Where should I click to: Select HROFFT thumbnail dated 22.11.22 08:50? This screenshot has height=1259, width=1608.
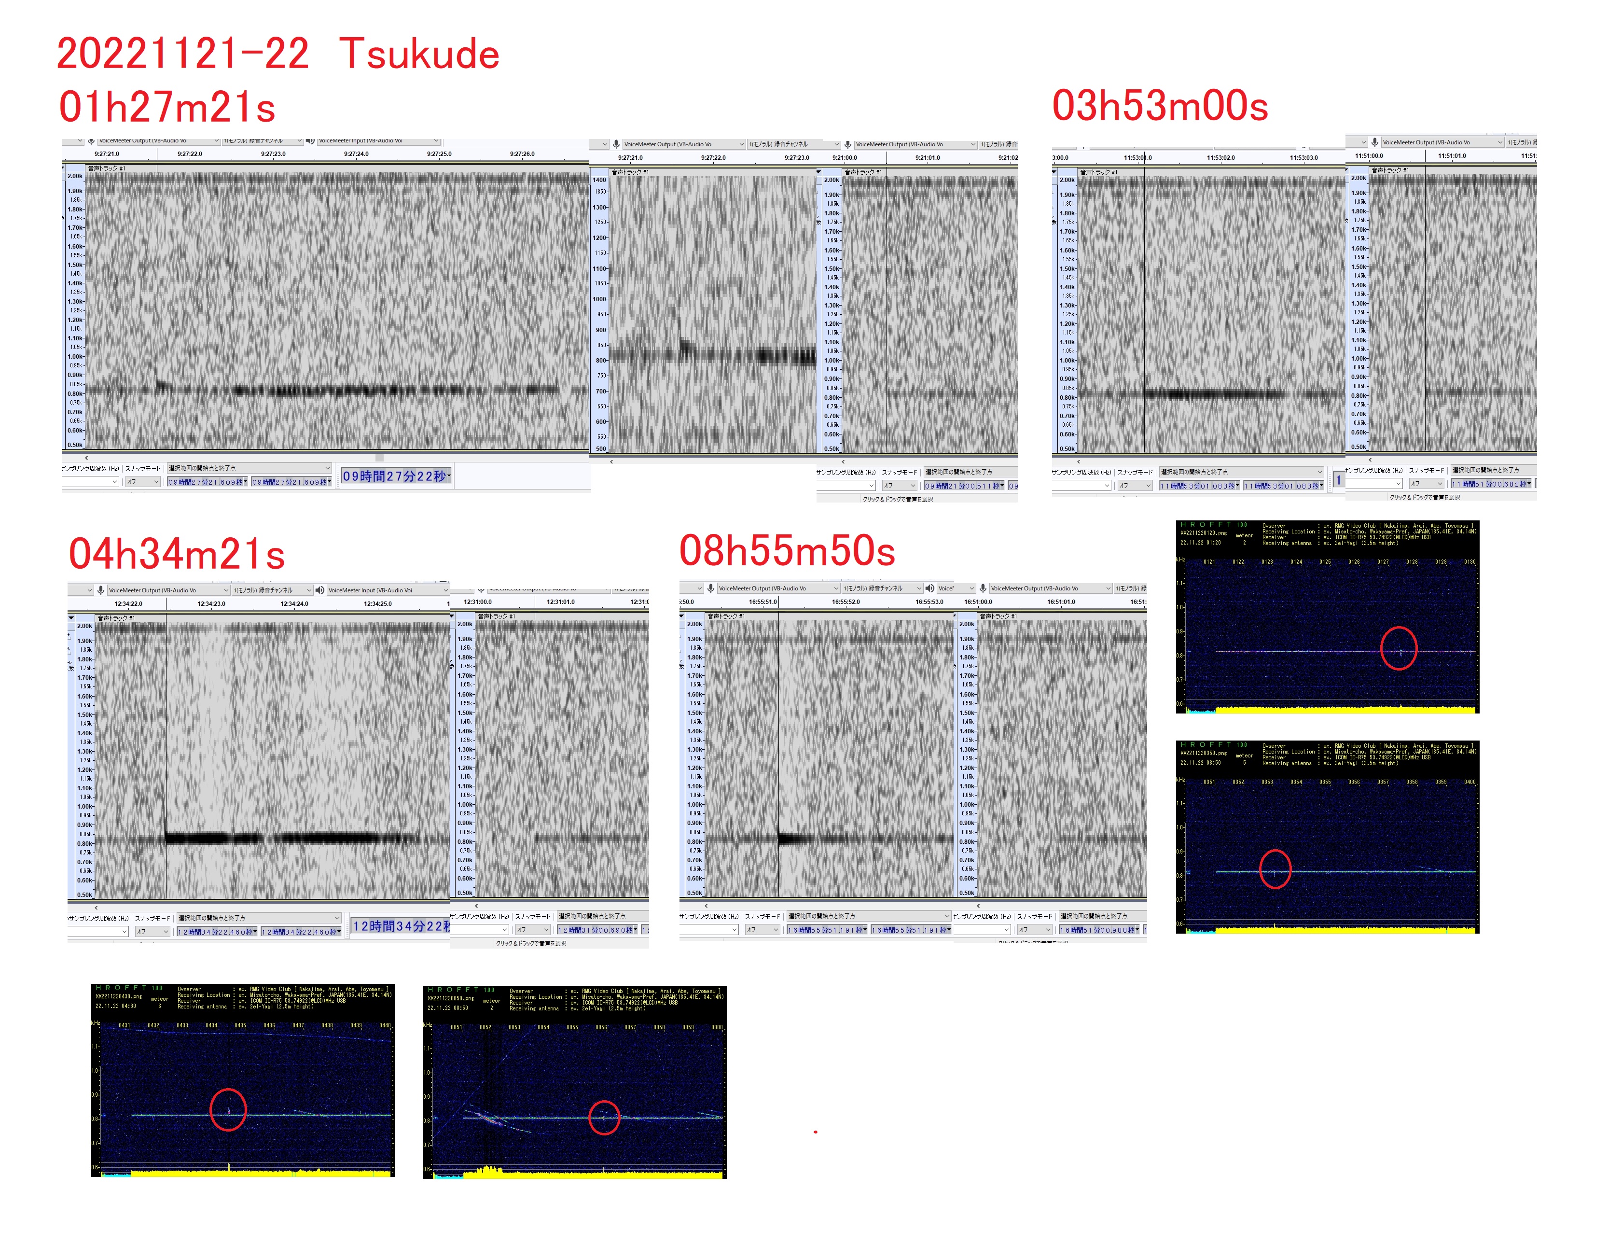click(x=575, y=1081)
